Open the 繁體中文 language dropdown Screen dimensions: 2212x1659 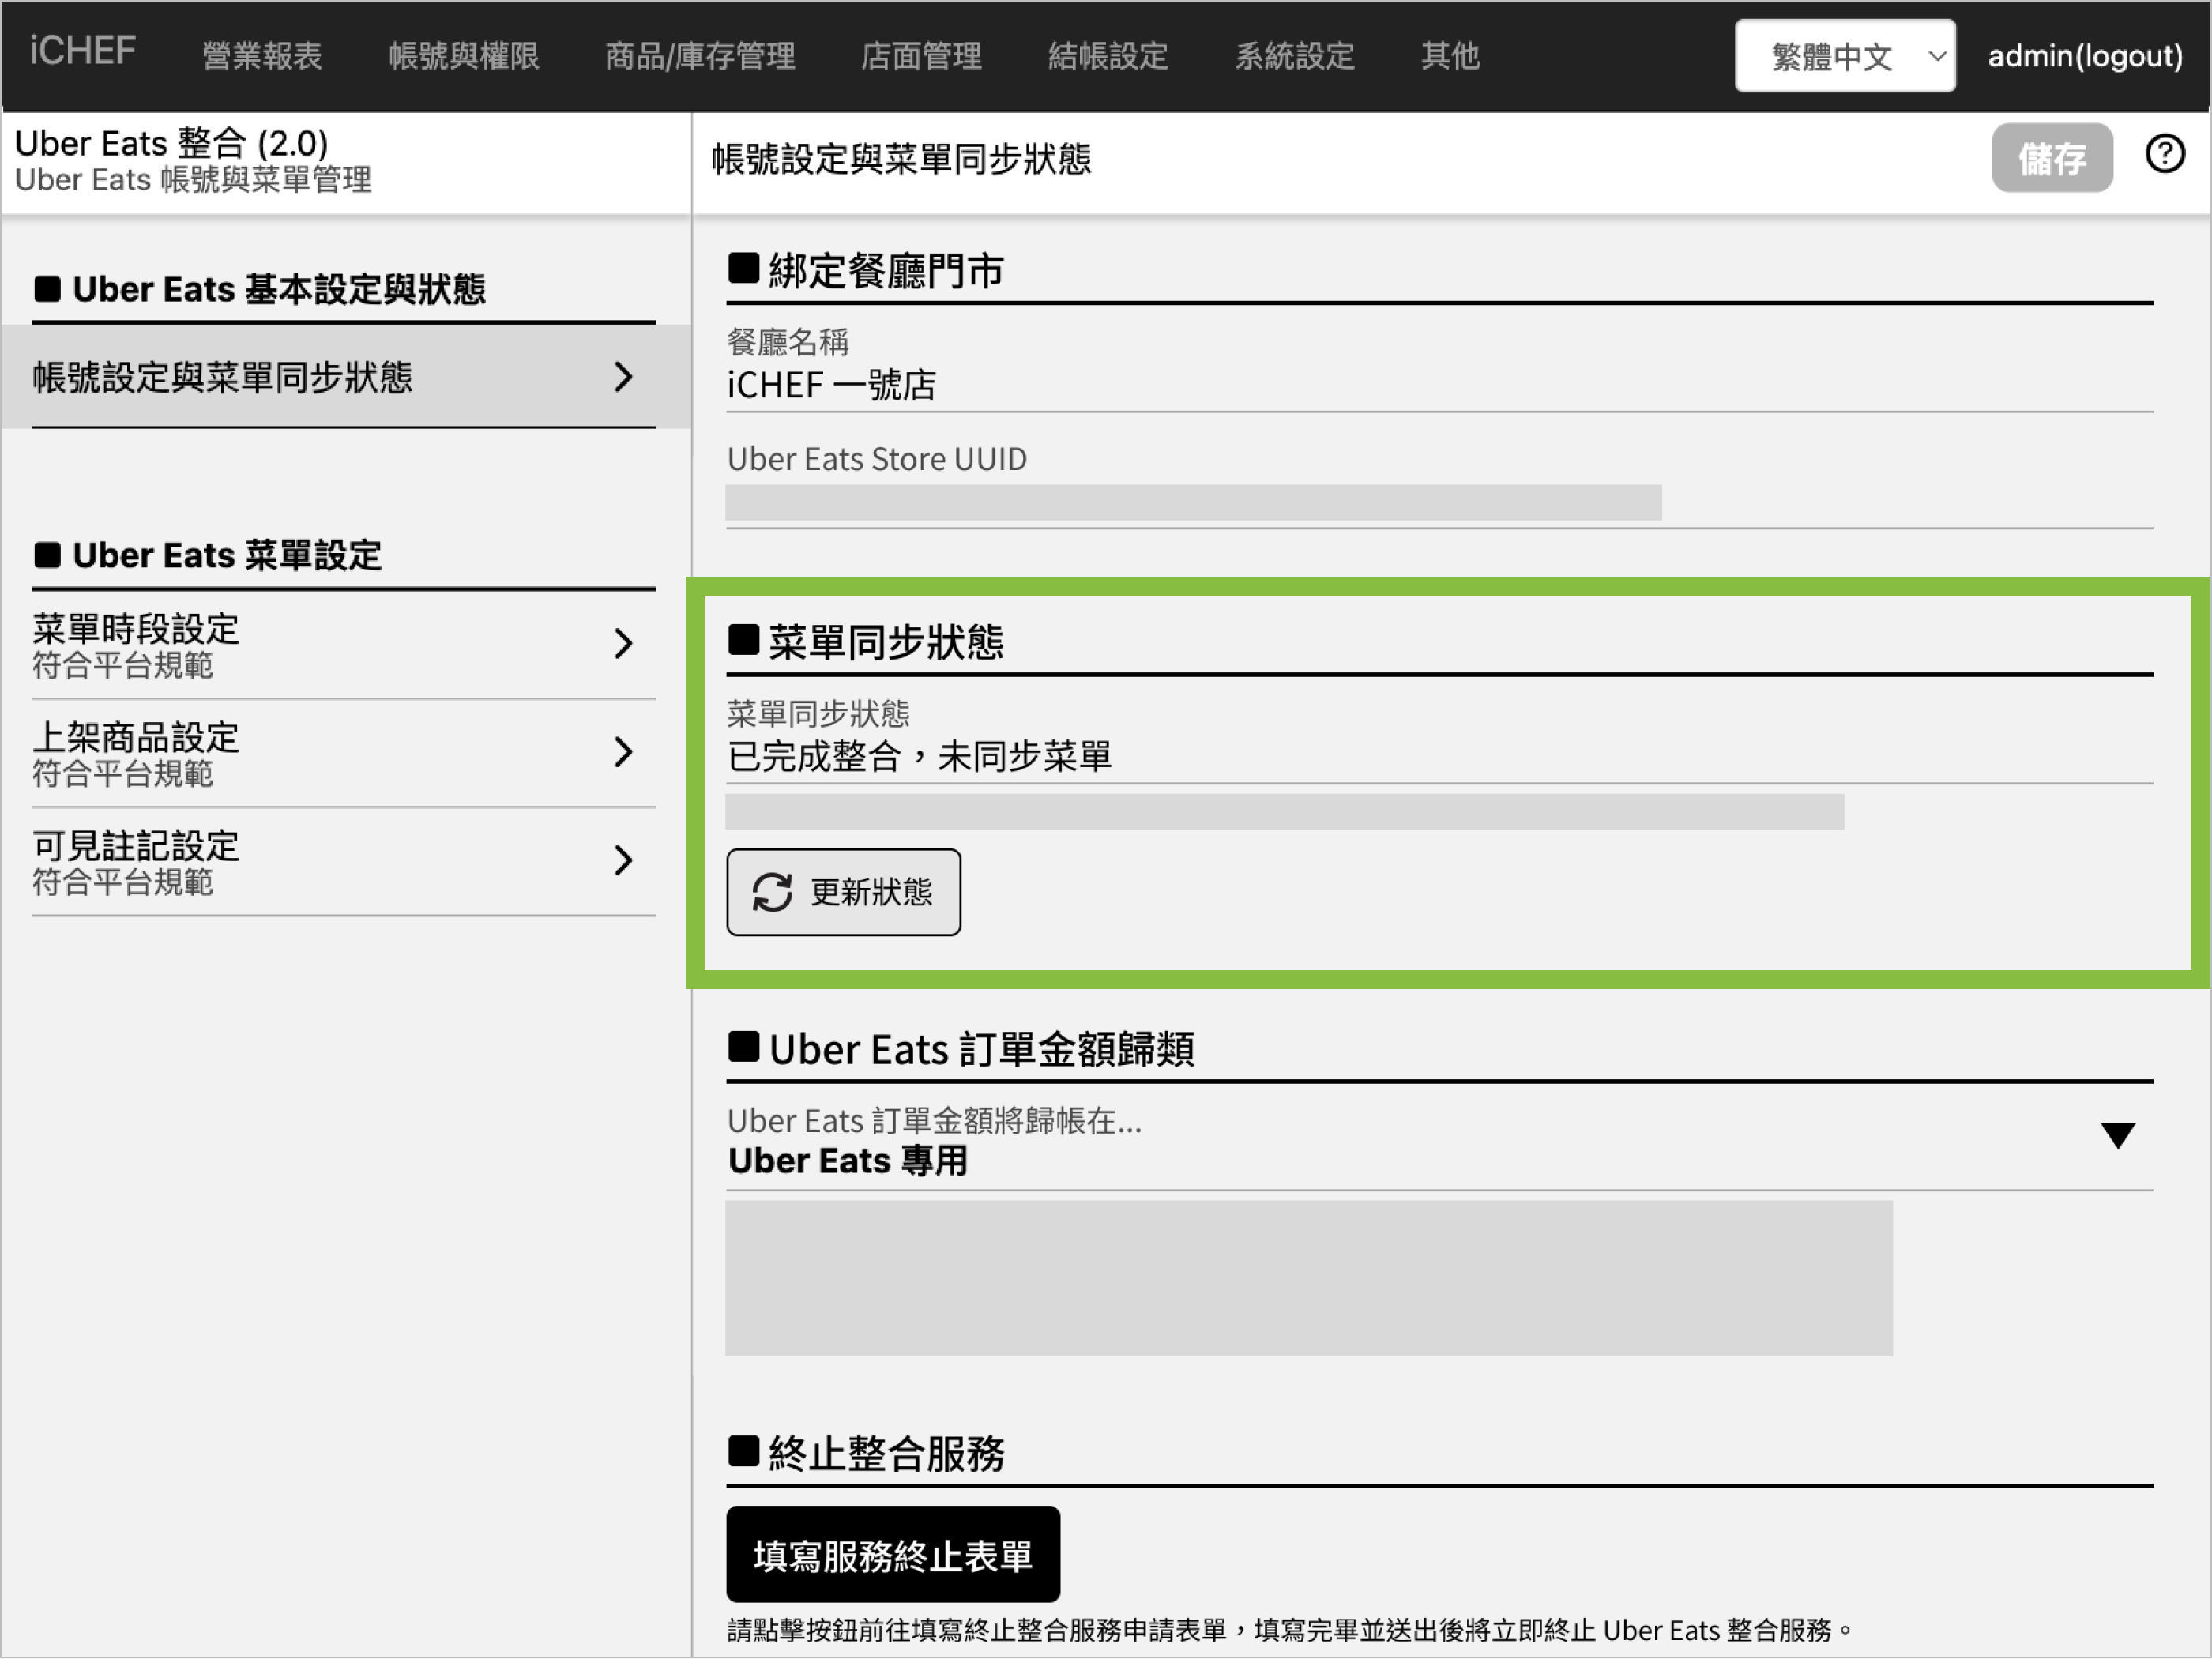click(x=1843, y=56)
